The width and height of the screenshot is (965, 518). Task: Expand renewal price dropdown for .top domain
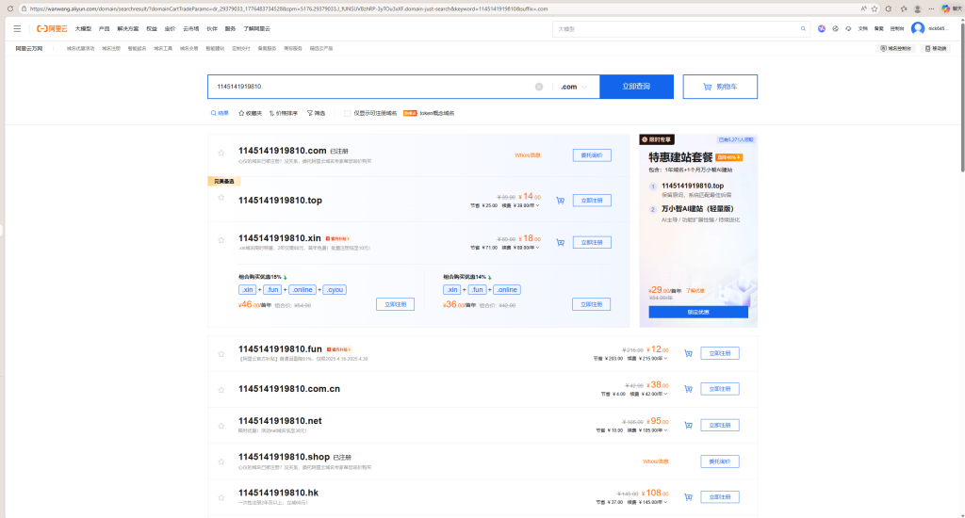(537, 205)
